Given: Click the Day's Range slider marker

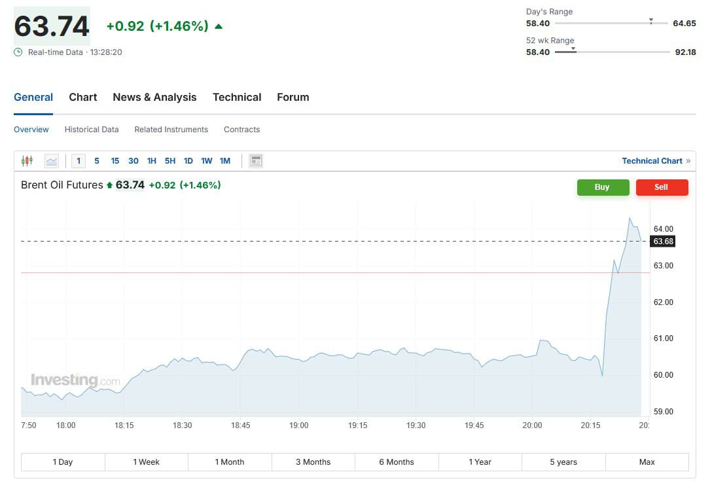Looking at the screenshot, I should [x=650, y=21].
